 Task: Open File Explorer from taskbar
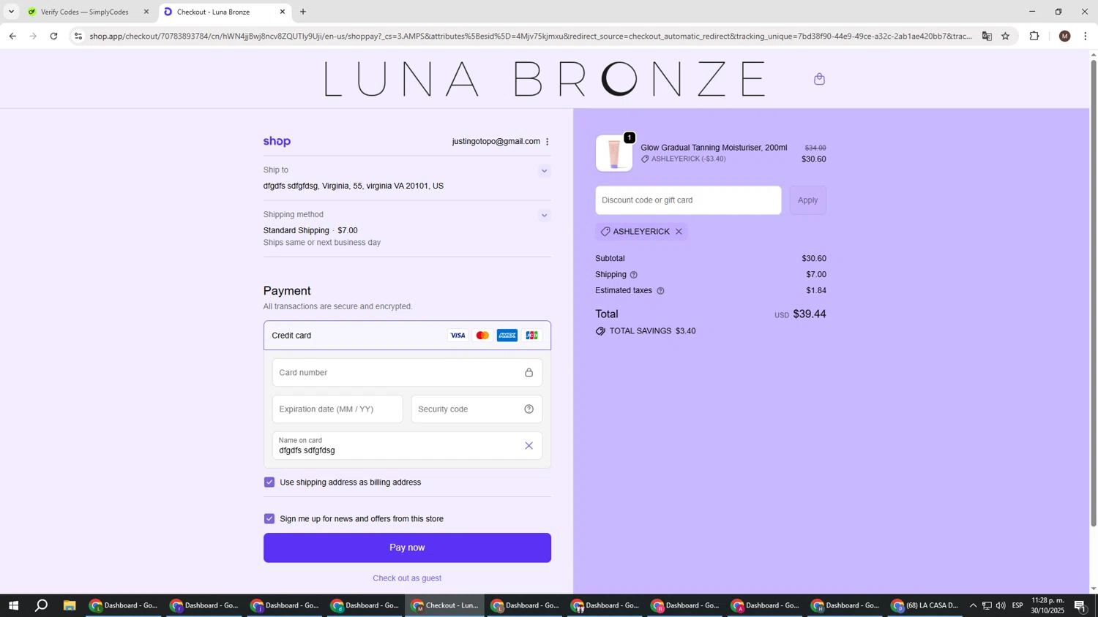(x=70, y=605)
